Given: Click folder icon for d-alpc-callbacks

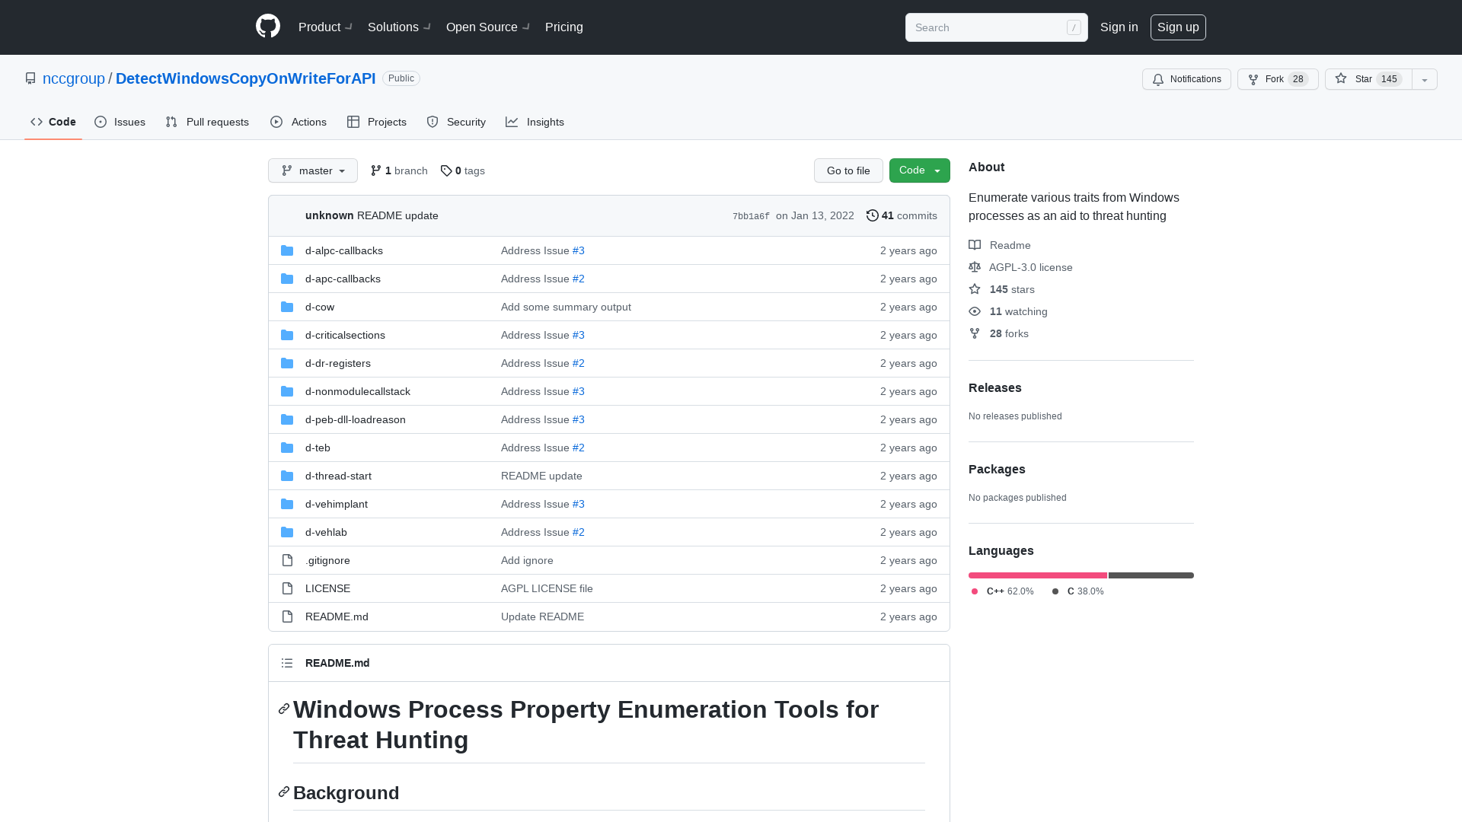Looking at the screenshot, I should click(x=287, y=250).
